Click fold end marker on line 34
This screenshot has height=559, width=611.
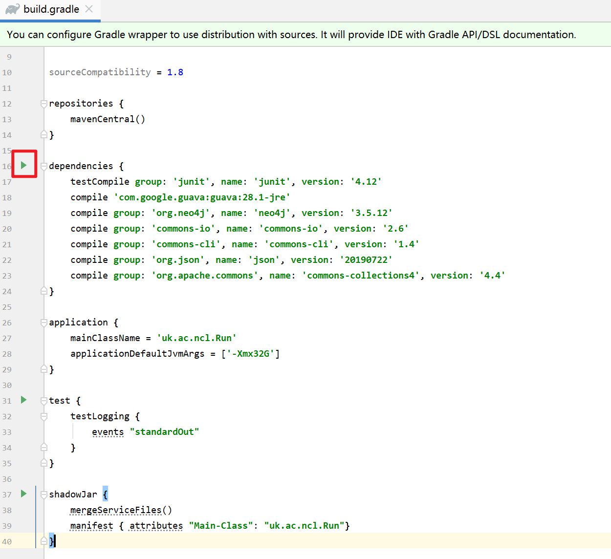pos(44,447)
